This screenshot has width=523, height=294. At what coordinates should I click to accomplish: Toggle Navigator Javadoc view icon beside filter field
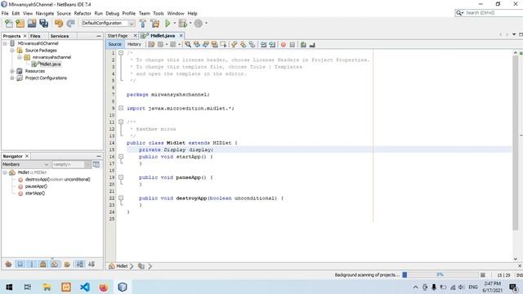(x=96, y=164)
